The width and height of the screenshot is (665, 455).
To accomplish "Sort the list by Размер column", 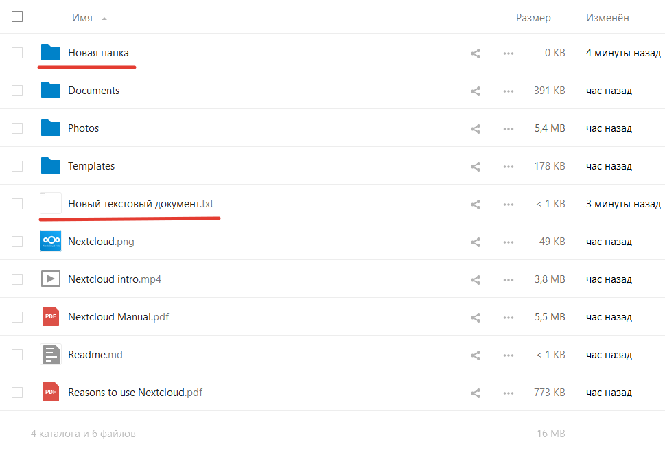I will [533, 18].
